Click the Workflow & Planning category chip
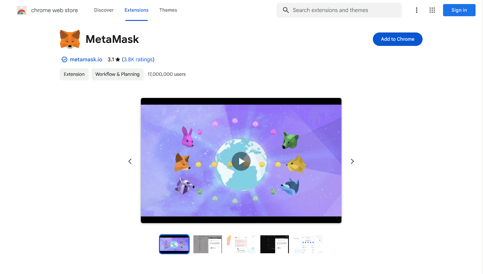Viewport: 483px width, 274px height. [x=117, y=74]
